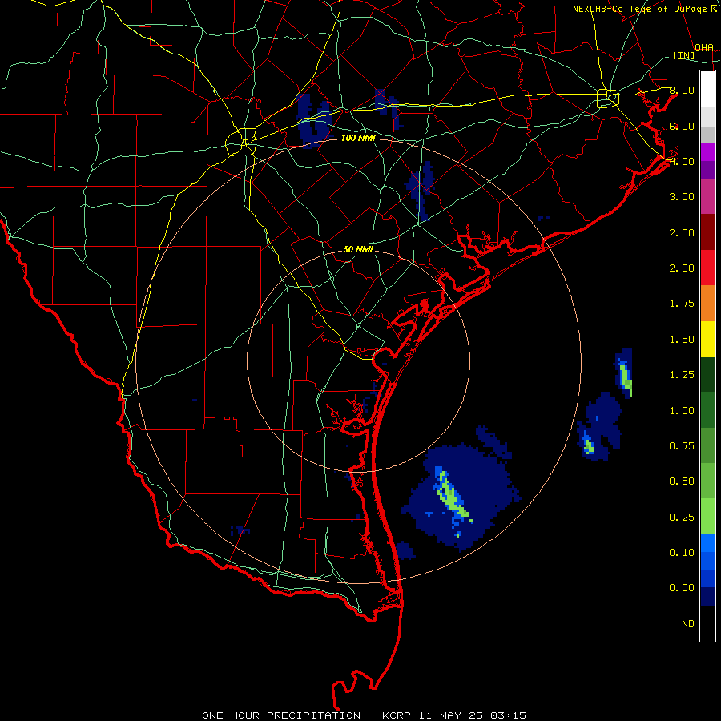Image resolution: width=721 pixels, height=721 pixels.
Task: Click the 6.00 legend value
Action: coord(682,126)
